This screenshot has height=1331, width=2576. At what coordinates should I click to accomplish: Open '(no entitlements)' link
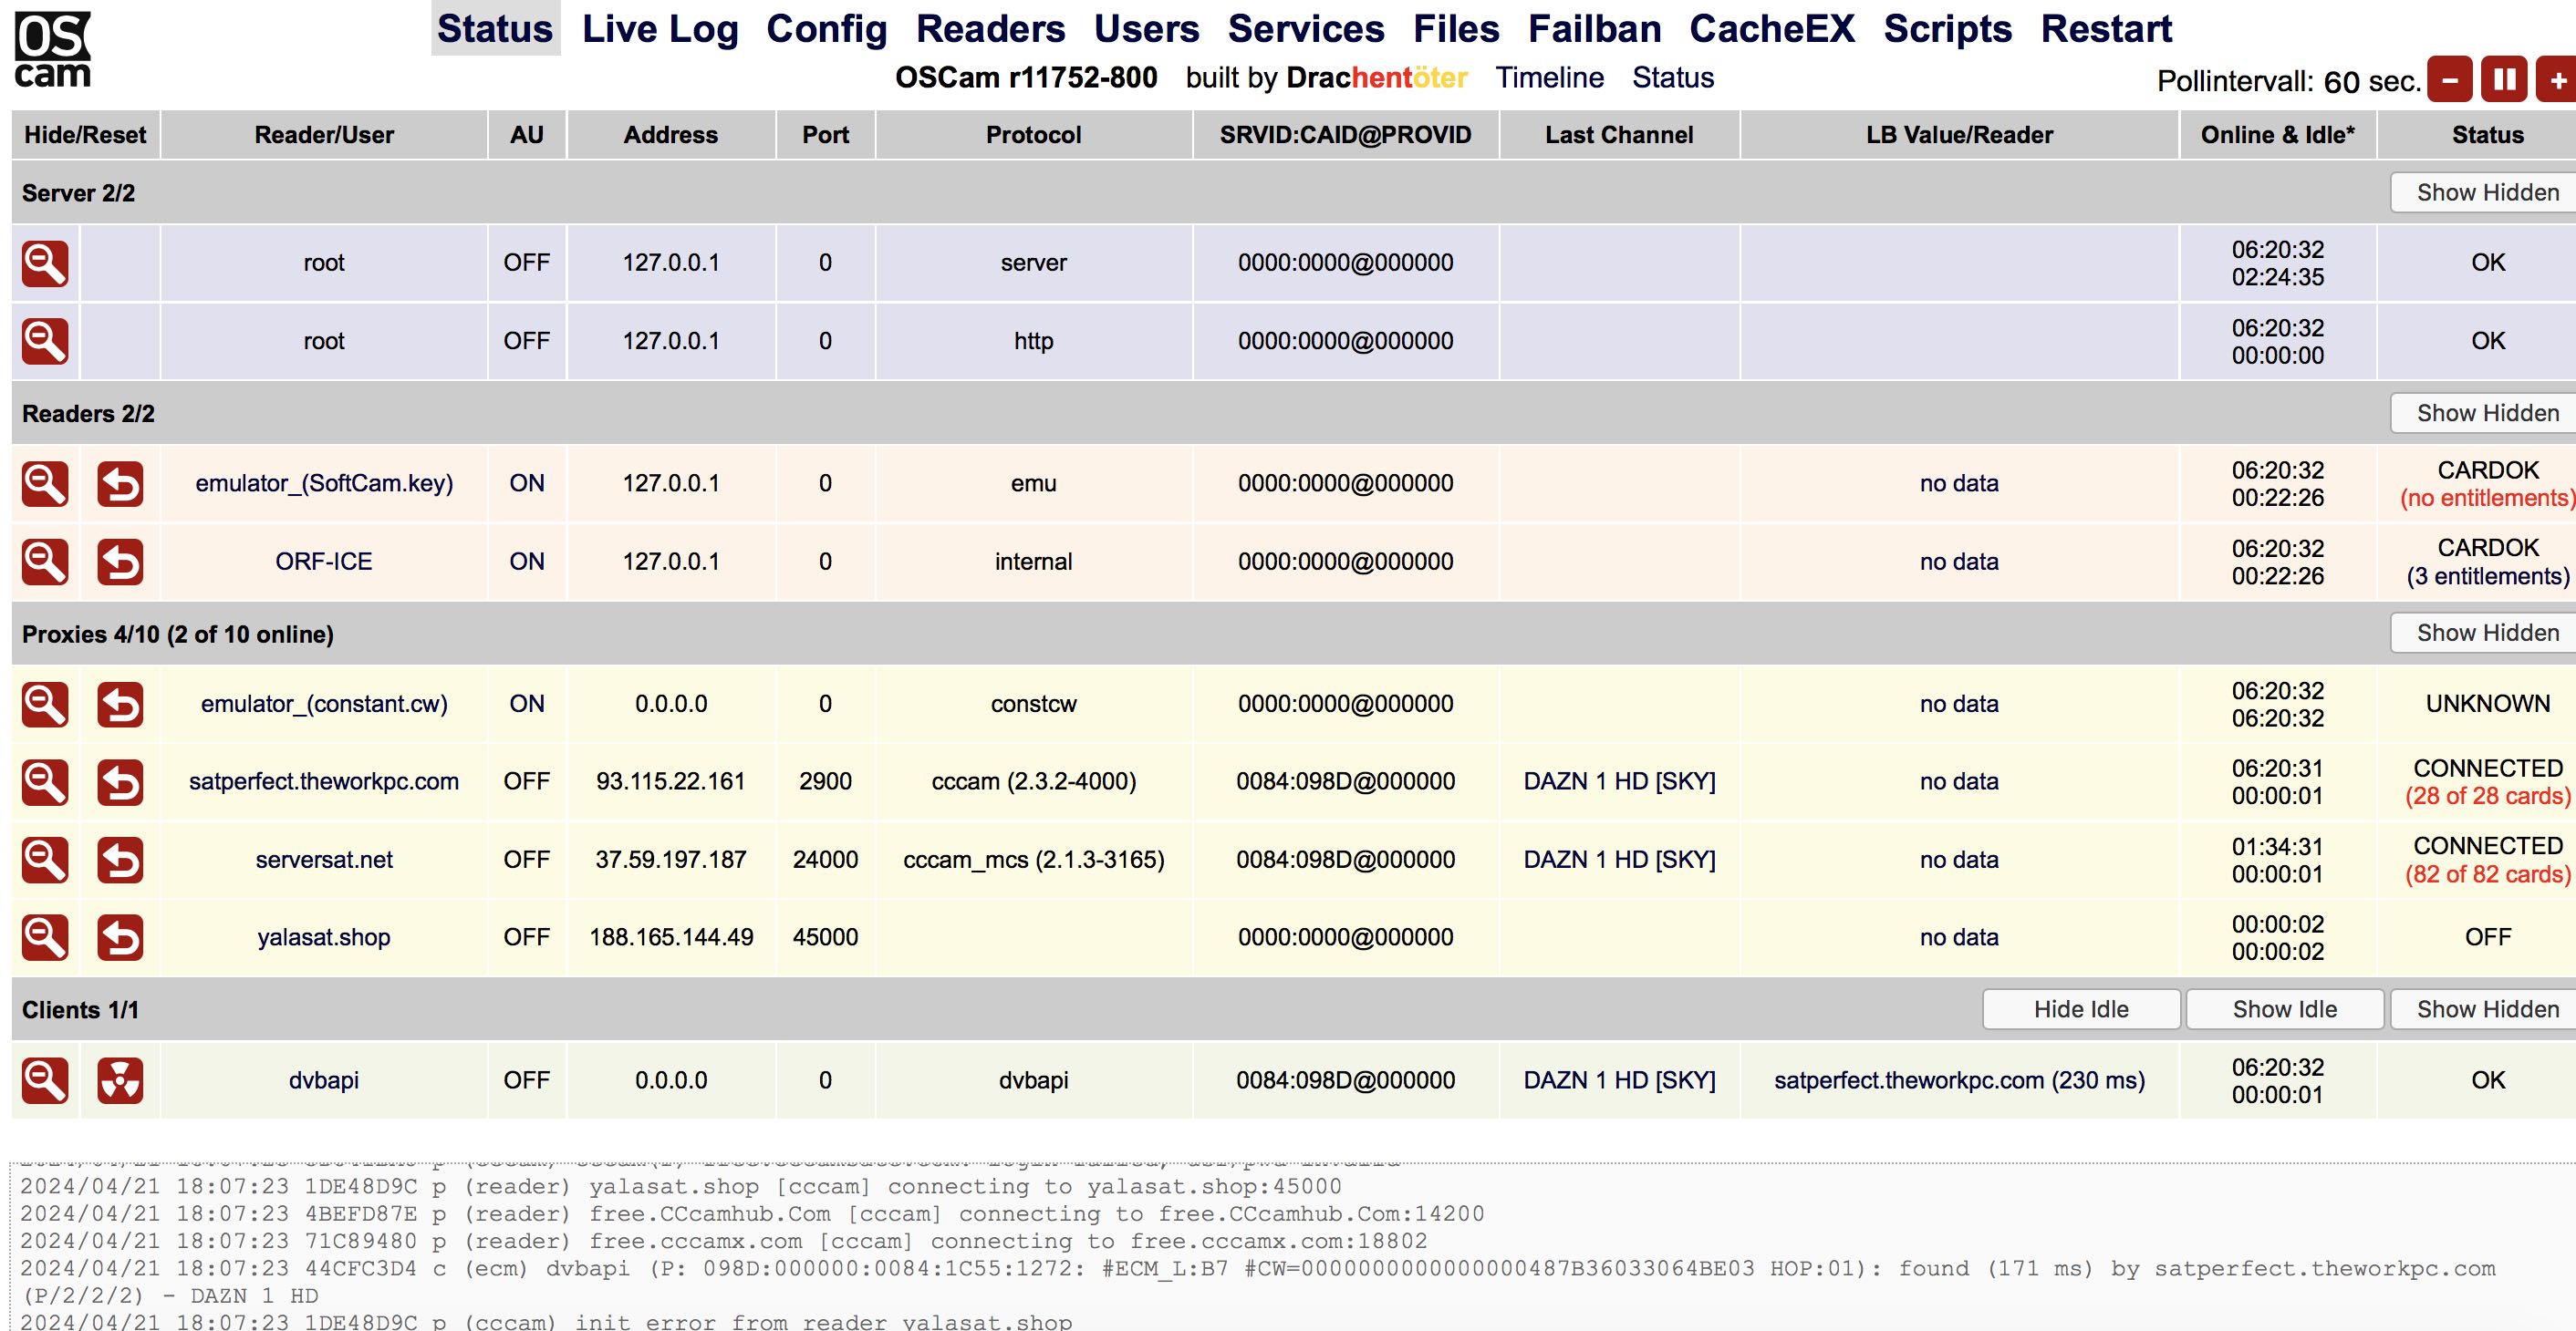[2487, 499]
